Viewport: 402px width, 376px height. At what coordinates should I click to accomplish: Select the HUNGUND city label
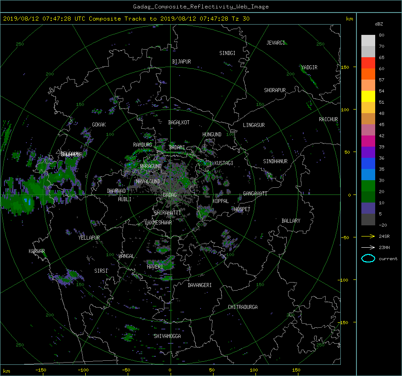tap(212, 135)
